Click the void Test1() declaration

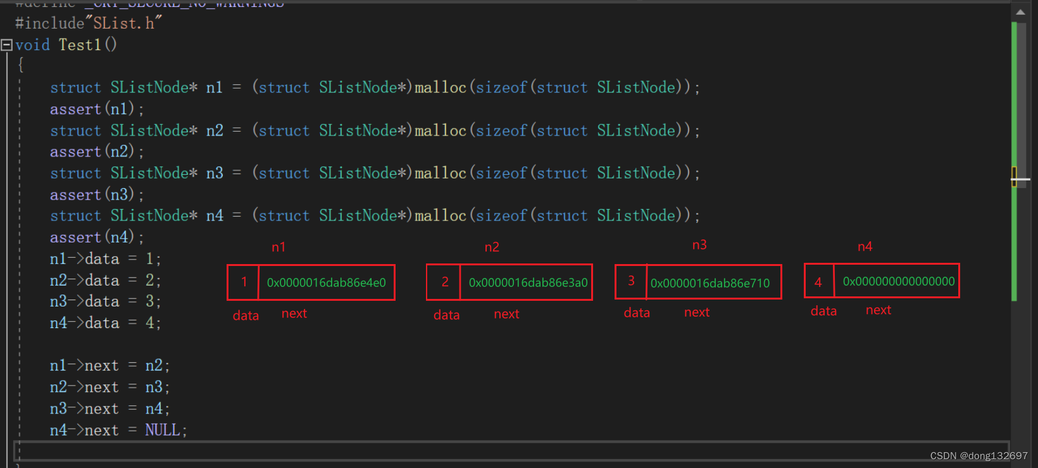[x=66, y=45]
